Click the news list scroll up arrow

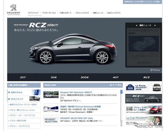click(122, 123)
